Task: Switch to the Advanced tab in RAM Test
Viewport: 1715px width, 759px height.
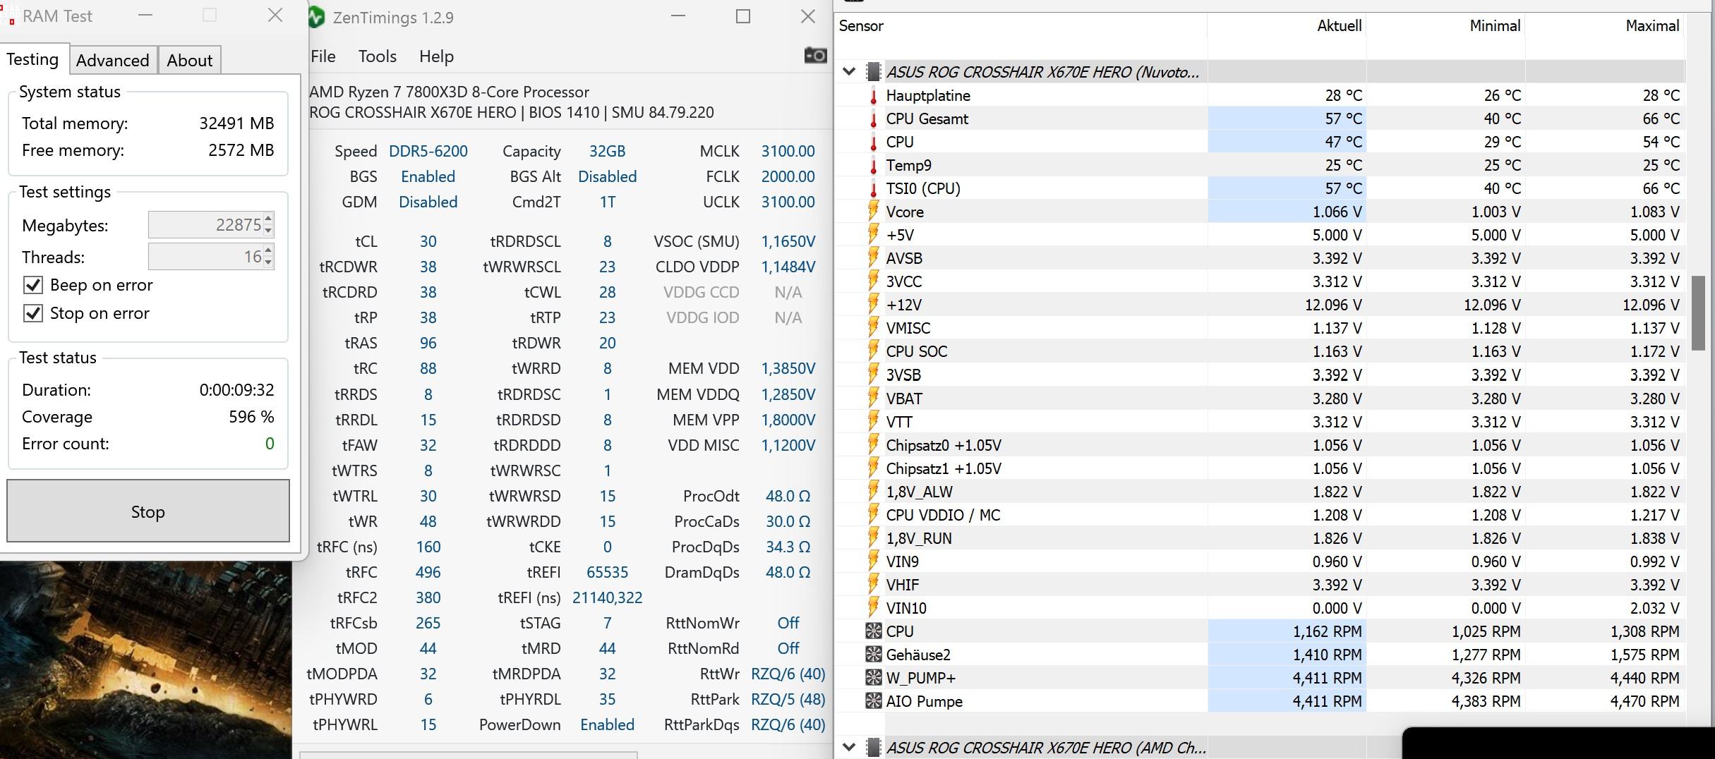Action: [x=113, y=60]
